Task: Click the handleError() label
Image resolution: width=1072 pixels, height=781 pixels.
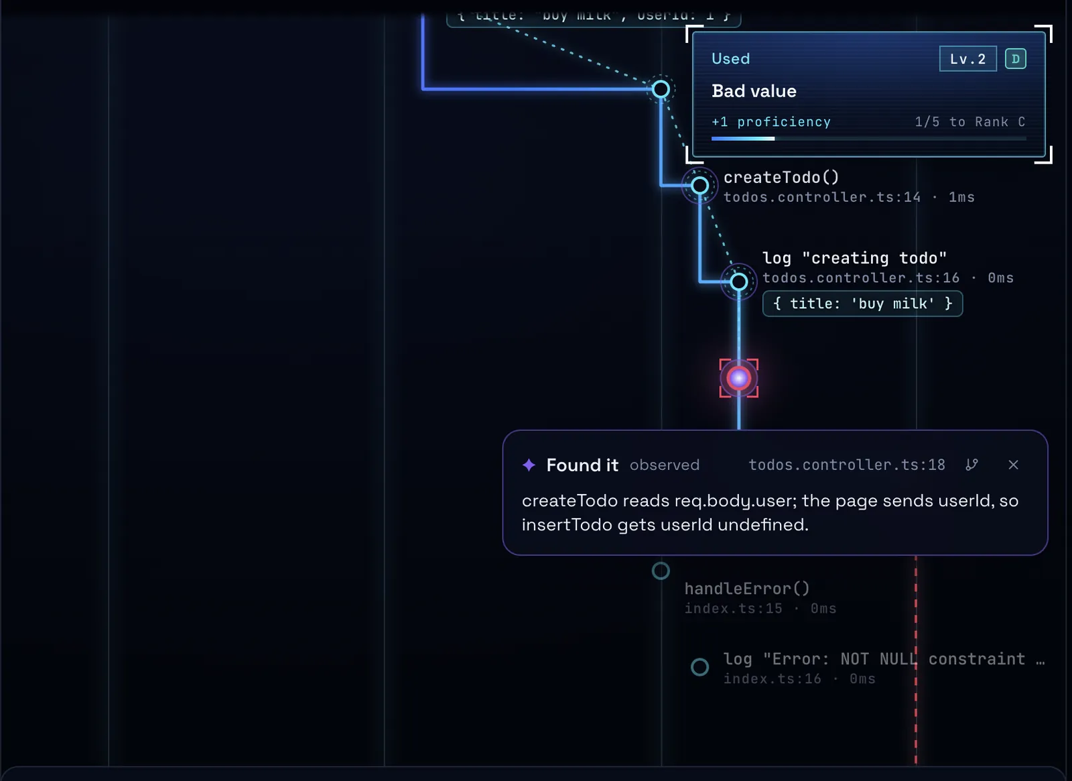Action: click(x=747, y=589)
